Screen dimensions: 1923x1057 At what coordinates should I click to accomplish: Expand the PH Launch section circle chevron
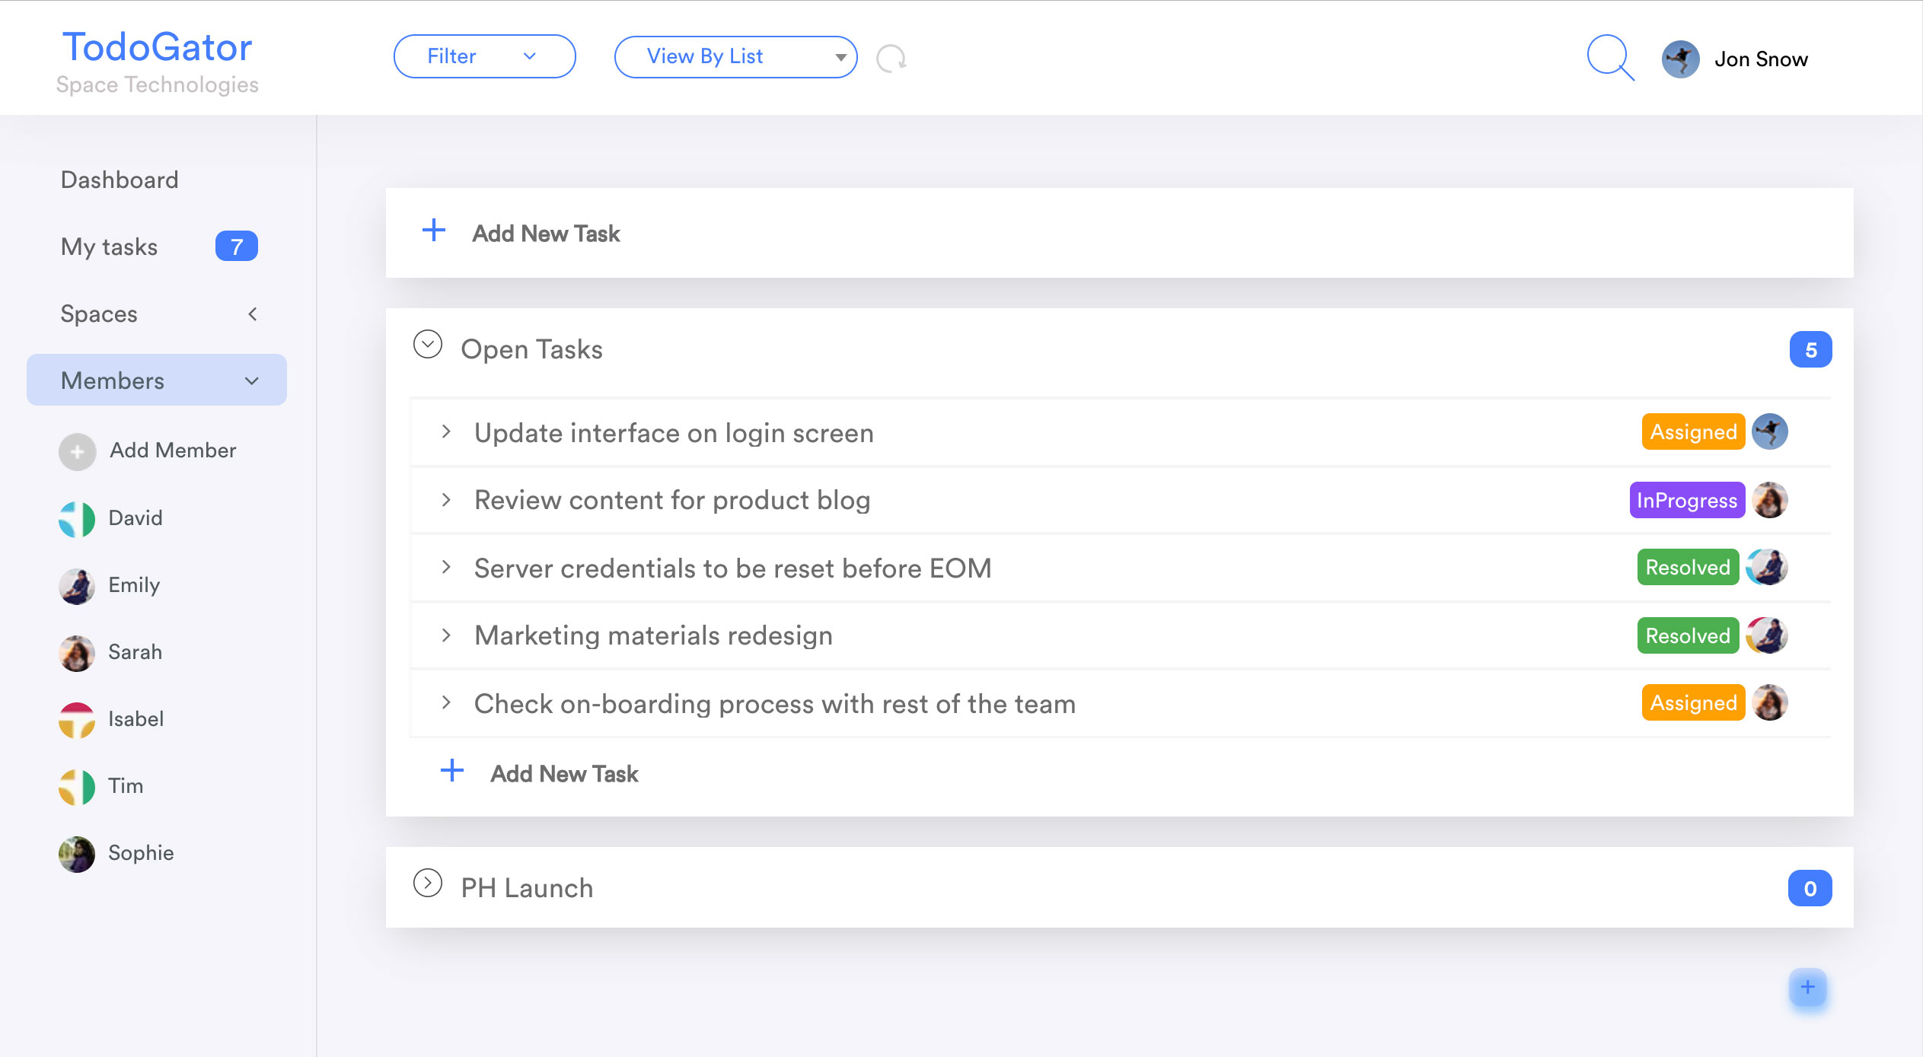[428, 883]
